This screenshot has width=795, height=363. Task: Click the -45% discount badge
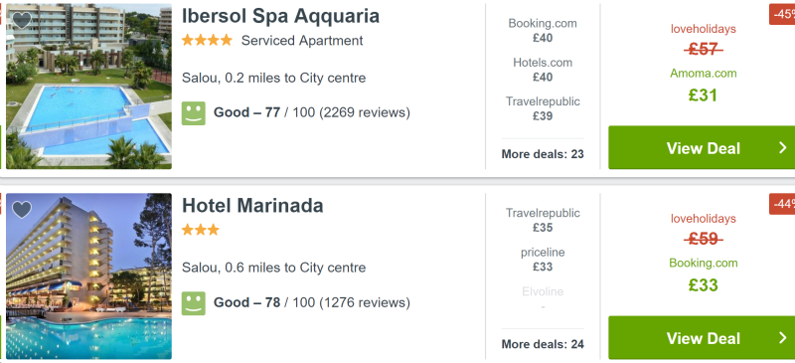click(x=782, y=14)
